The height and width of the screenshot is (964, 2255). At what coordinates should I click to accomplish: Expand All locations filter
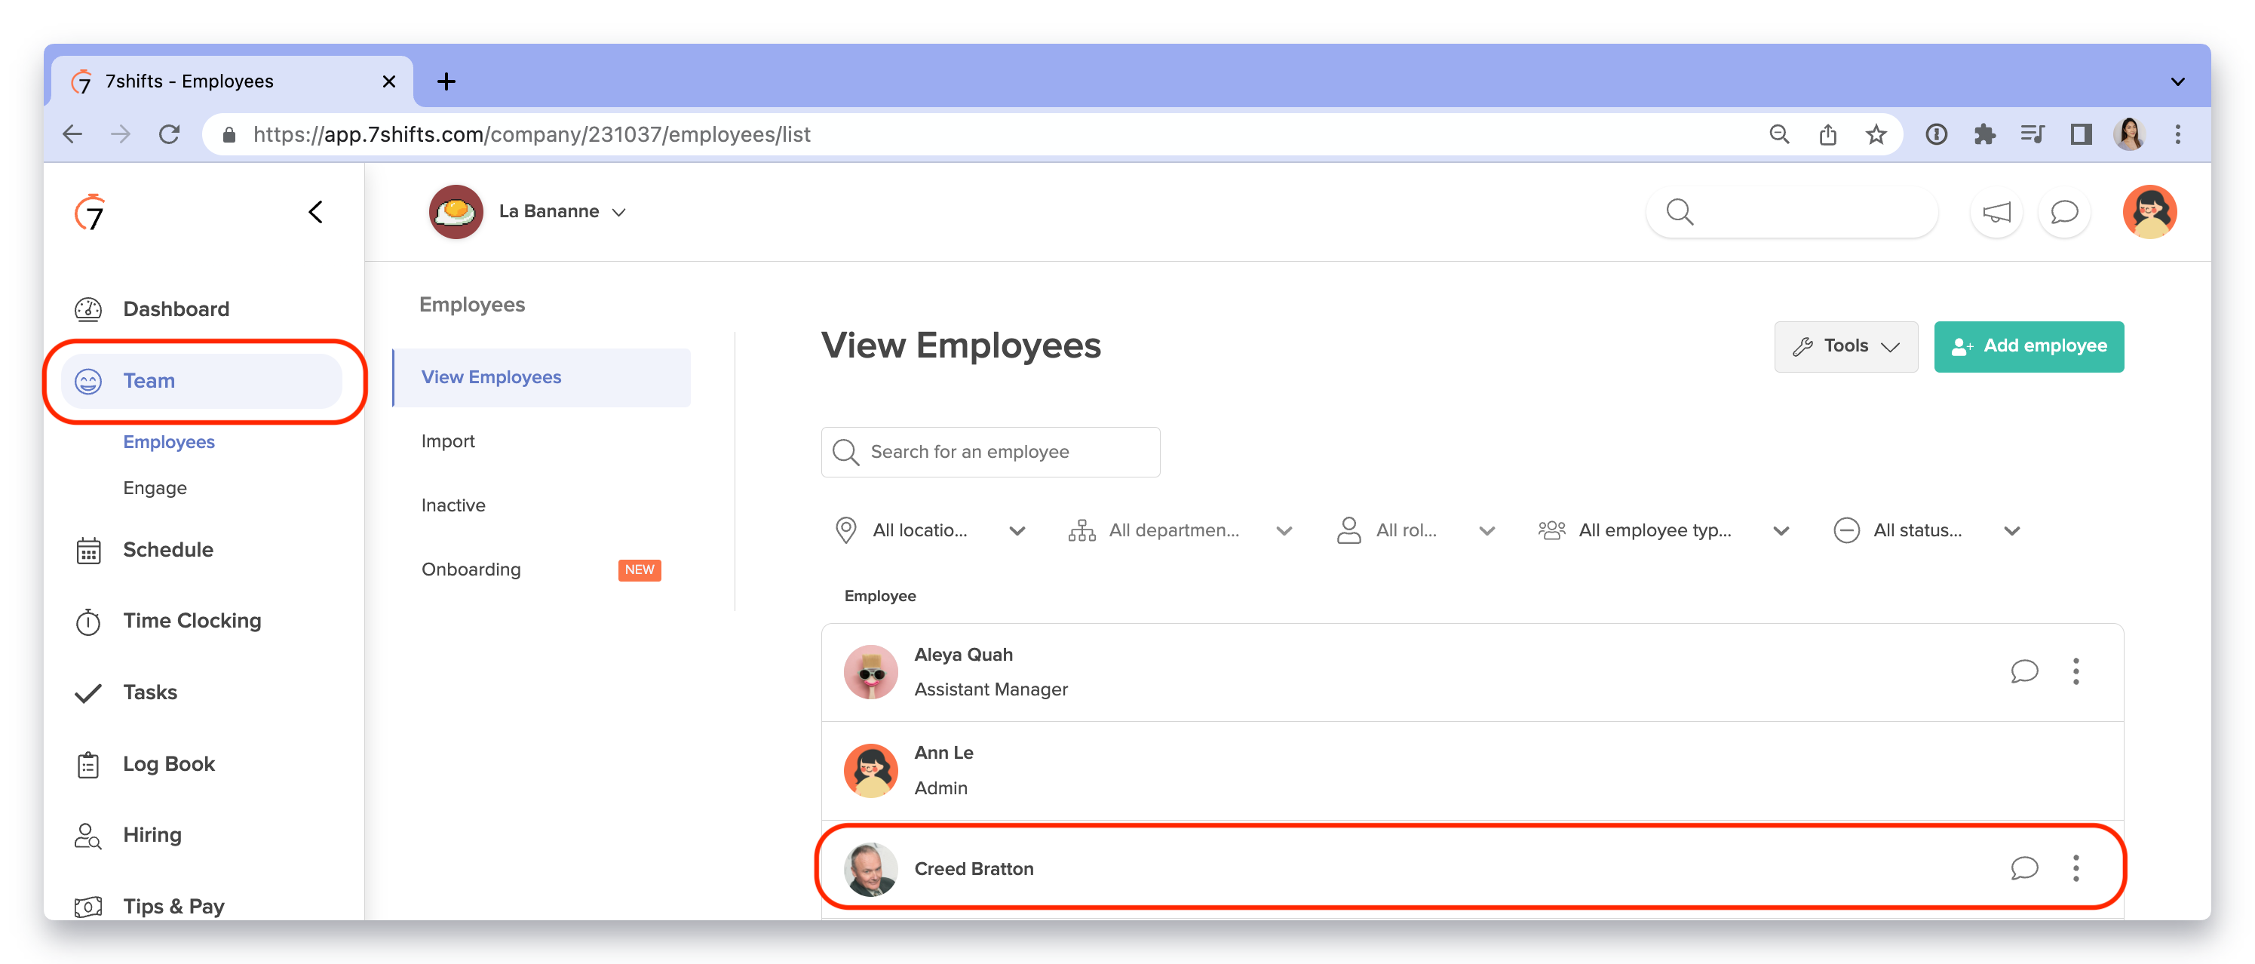(x=931, y=530)
